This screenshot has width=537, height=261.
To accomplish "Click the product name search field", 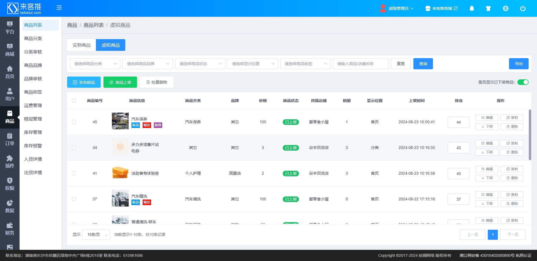I will pos(361,64).
